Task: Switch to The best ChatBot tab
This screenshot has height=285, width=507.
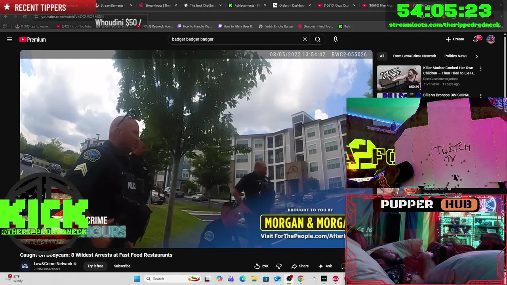Action: click(202, 6)
